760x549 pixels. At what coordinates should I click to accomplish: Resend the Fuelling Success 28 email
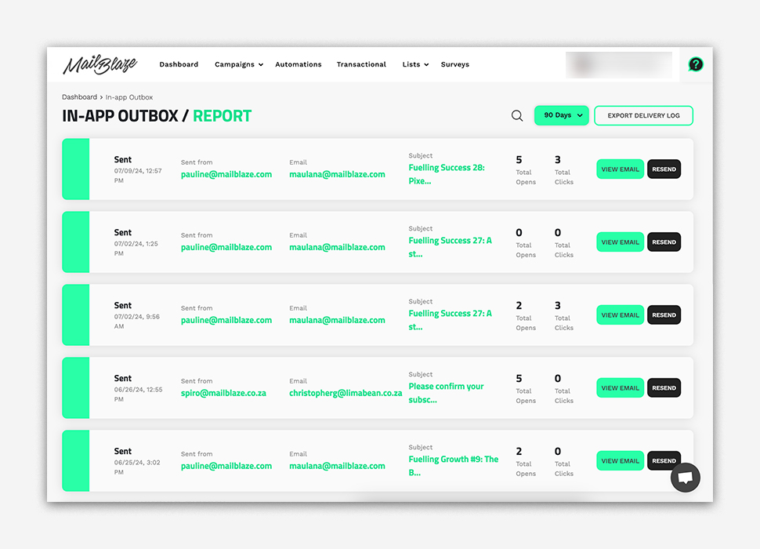point(664,169)
